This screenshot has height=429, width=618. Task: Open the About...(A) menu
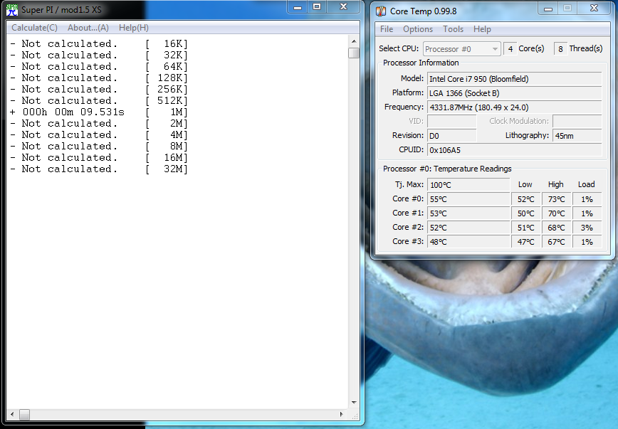(x=88, y=28)
